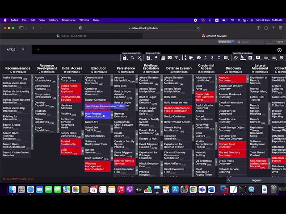Click Done in the find bar
This screenshot has width=286, height=214.
(x=280, y=41)
